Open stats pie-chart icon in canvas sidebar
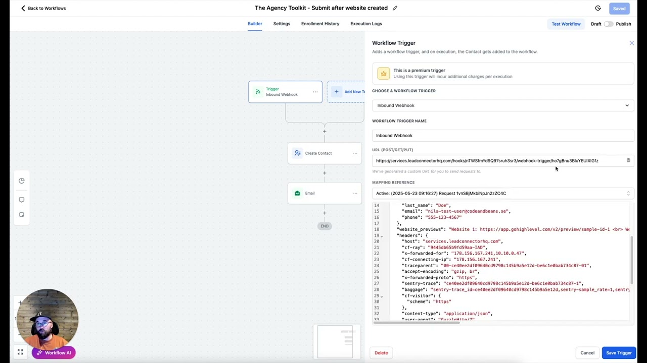 (21, 180)
